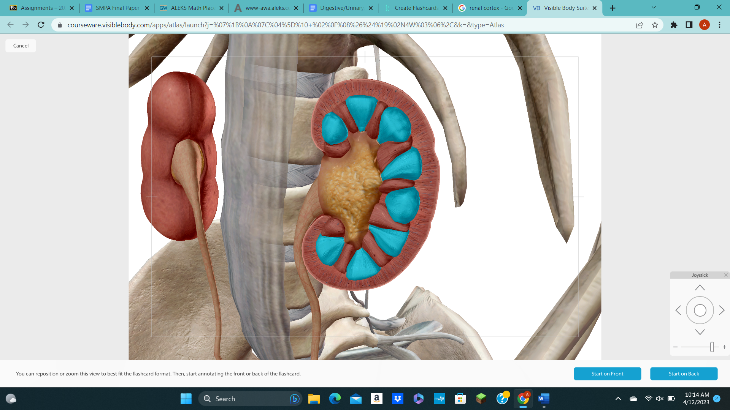This screenshot has height=410, width=730.
Task: Mute the volume from the system tray
Action: [x=659, y=399]
